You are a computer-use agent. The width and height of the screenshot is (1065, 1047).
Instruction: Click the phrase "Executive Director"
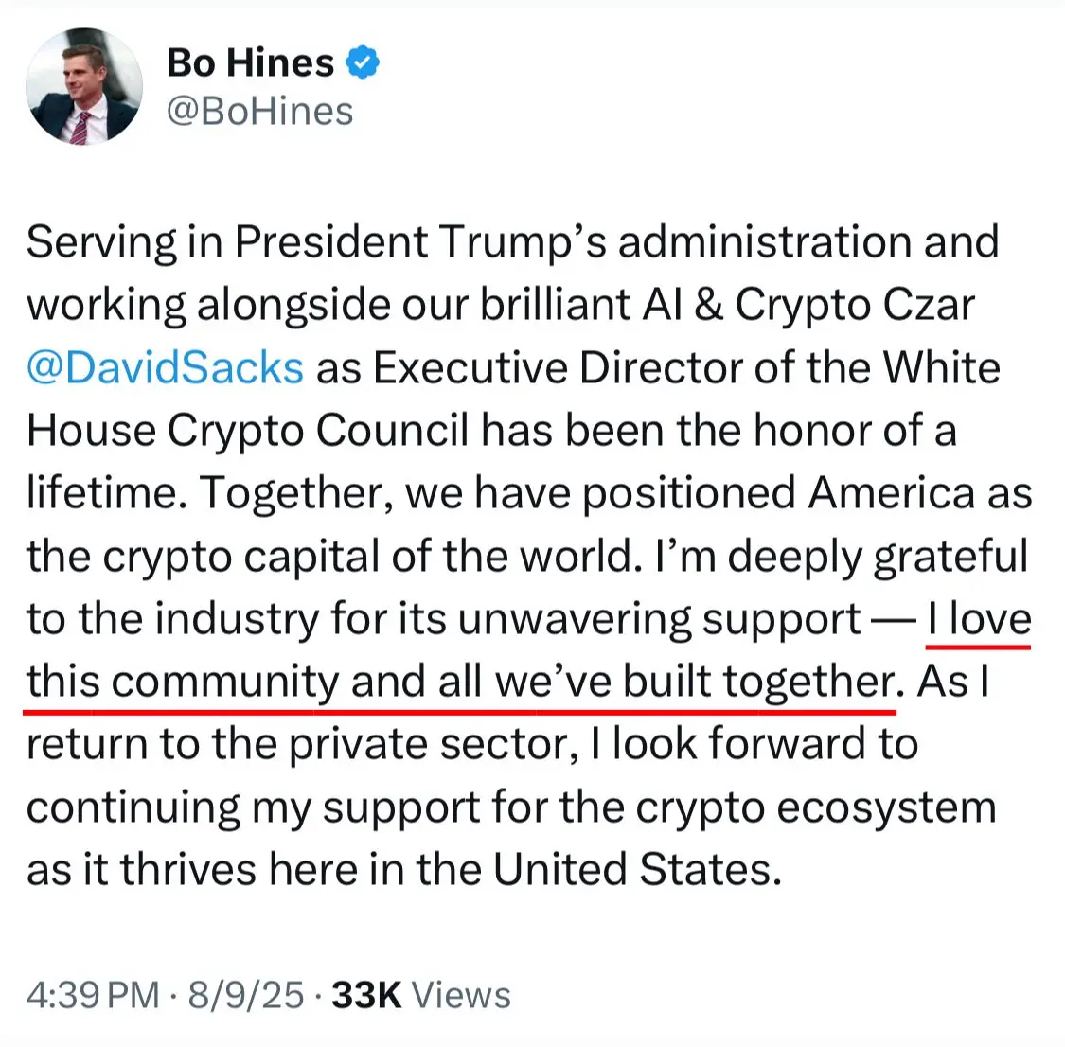tap(470, 367)
